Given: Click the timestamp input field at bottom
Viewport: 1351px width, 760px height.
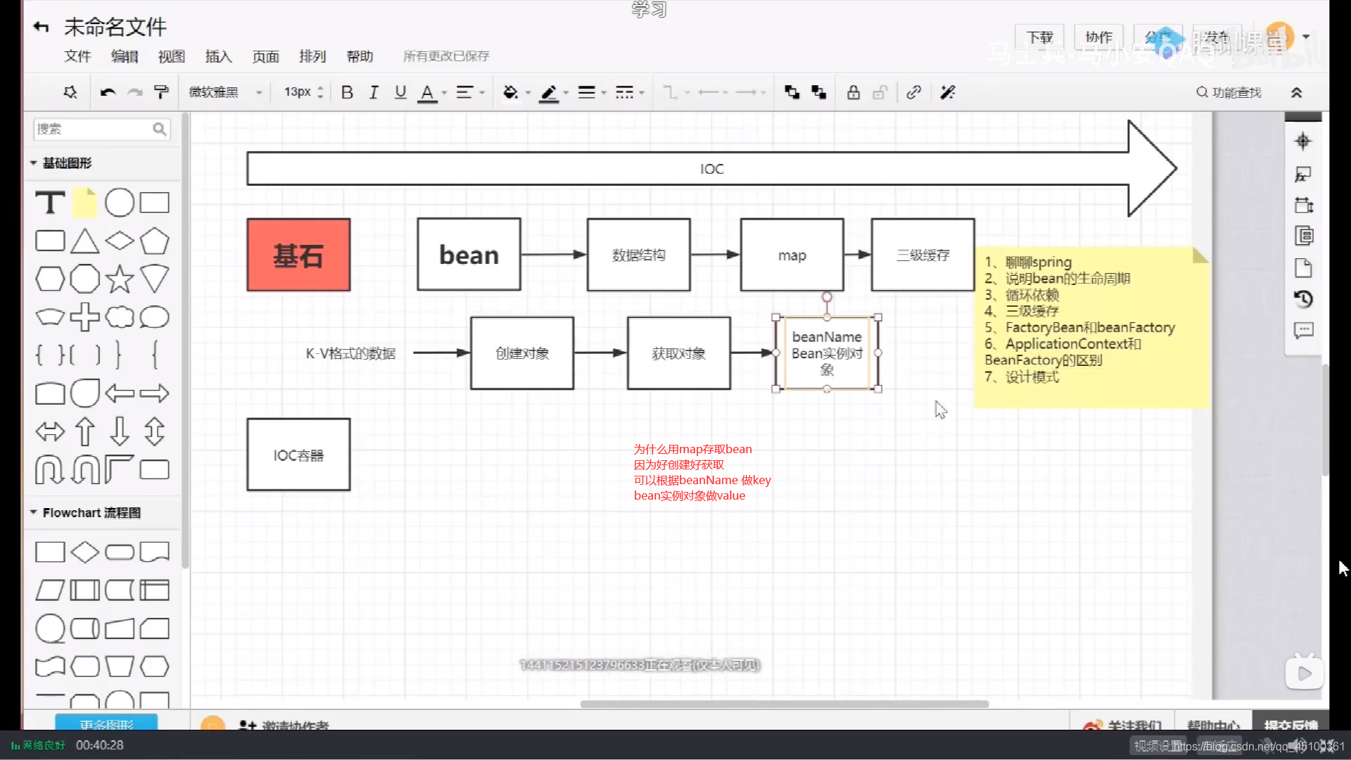Looking at the screenshot, I should click(99, 745).
